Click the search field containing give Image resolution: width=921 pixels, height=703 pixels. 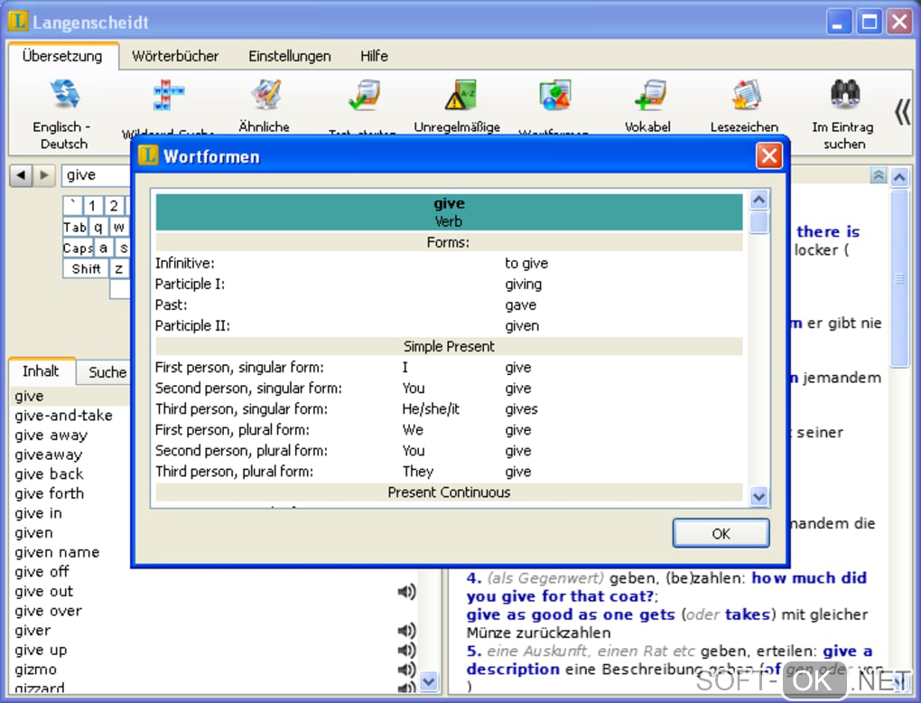pos(97,175)
